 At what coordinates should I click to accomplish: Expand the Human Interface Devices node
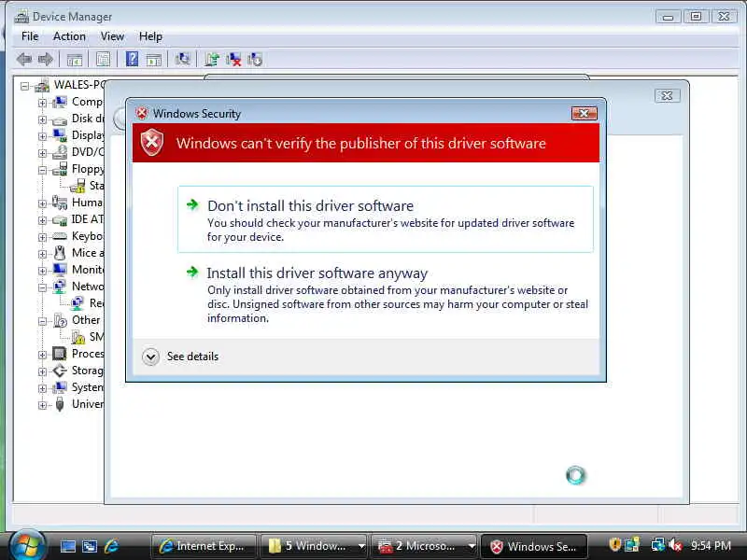42,203
